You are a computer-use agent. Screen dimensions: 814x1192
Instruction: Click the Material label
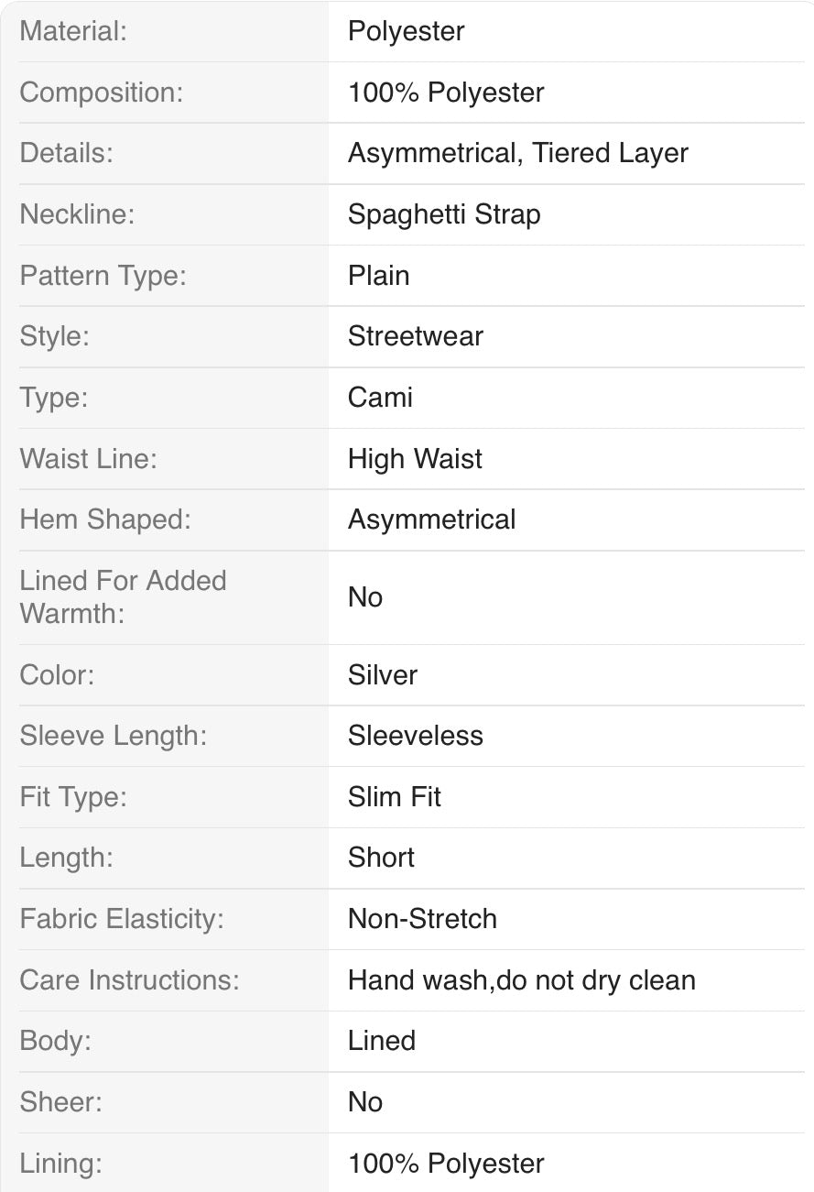point(73,31)
